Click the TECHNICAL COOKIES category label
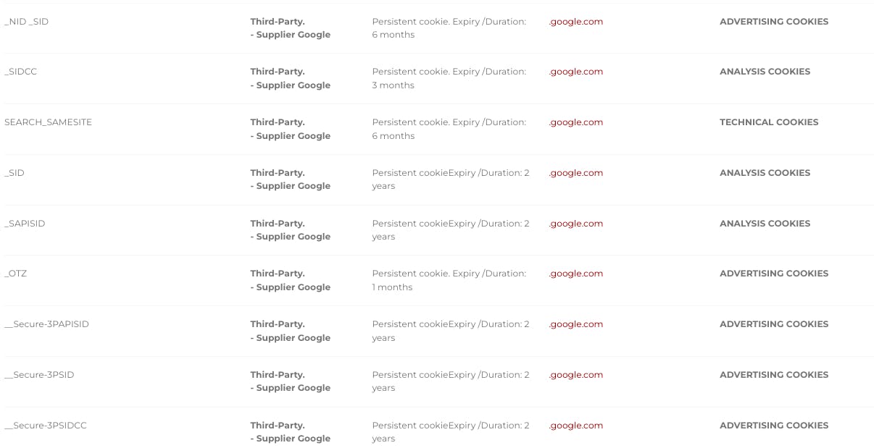 pyautogui.click(x=769, y=122)
